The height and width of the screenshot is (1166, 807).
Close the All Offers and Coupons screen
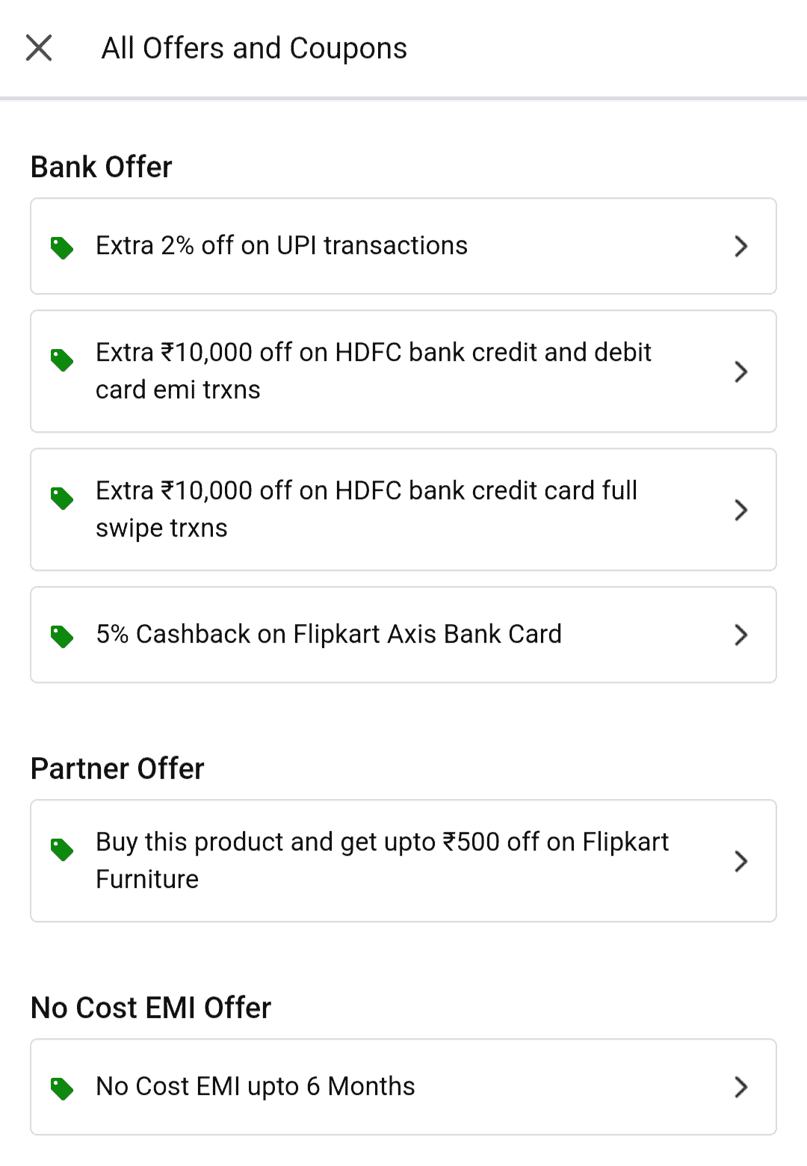[x=39, y=48]
